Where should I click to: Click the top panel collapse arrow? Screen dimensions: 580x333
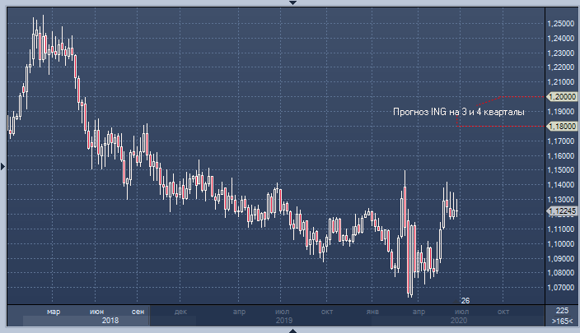pyautogui.click(x=290, y=2)
